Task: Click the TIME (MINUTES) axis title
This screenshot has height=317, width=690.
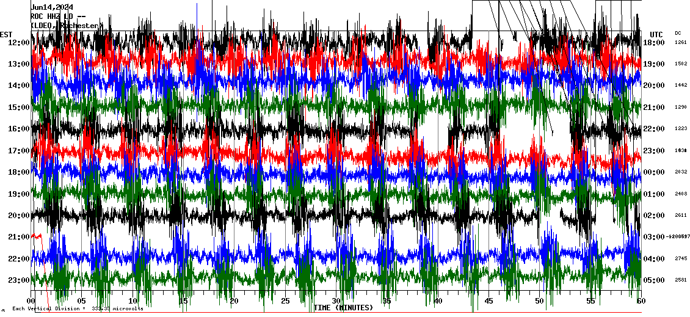Action: [x=343, y=308]
